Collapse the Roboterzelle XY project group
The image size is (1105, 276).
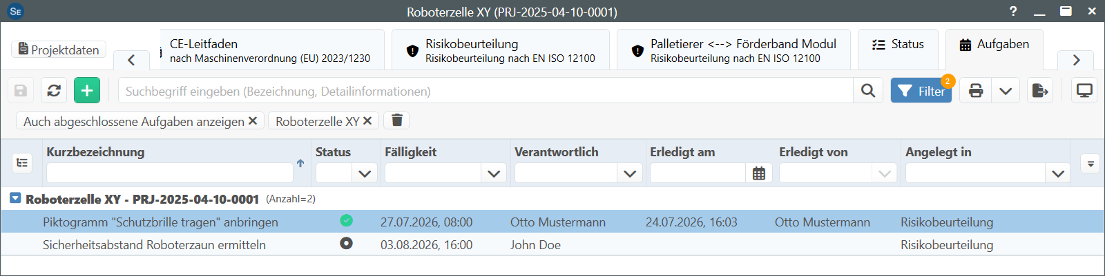pos(15,198)
